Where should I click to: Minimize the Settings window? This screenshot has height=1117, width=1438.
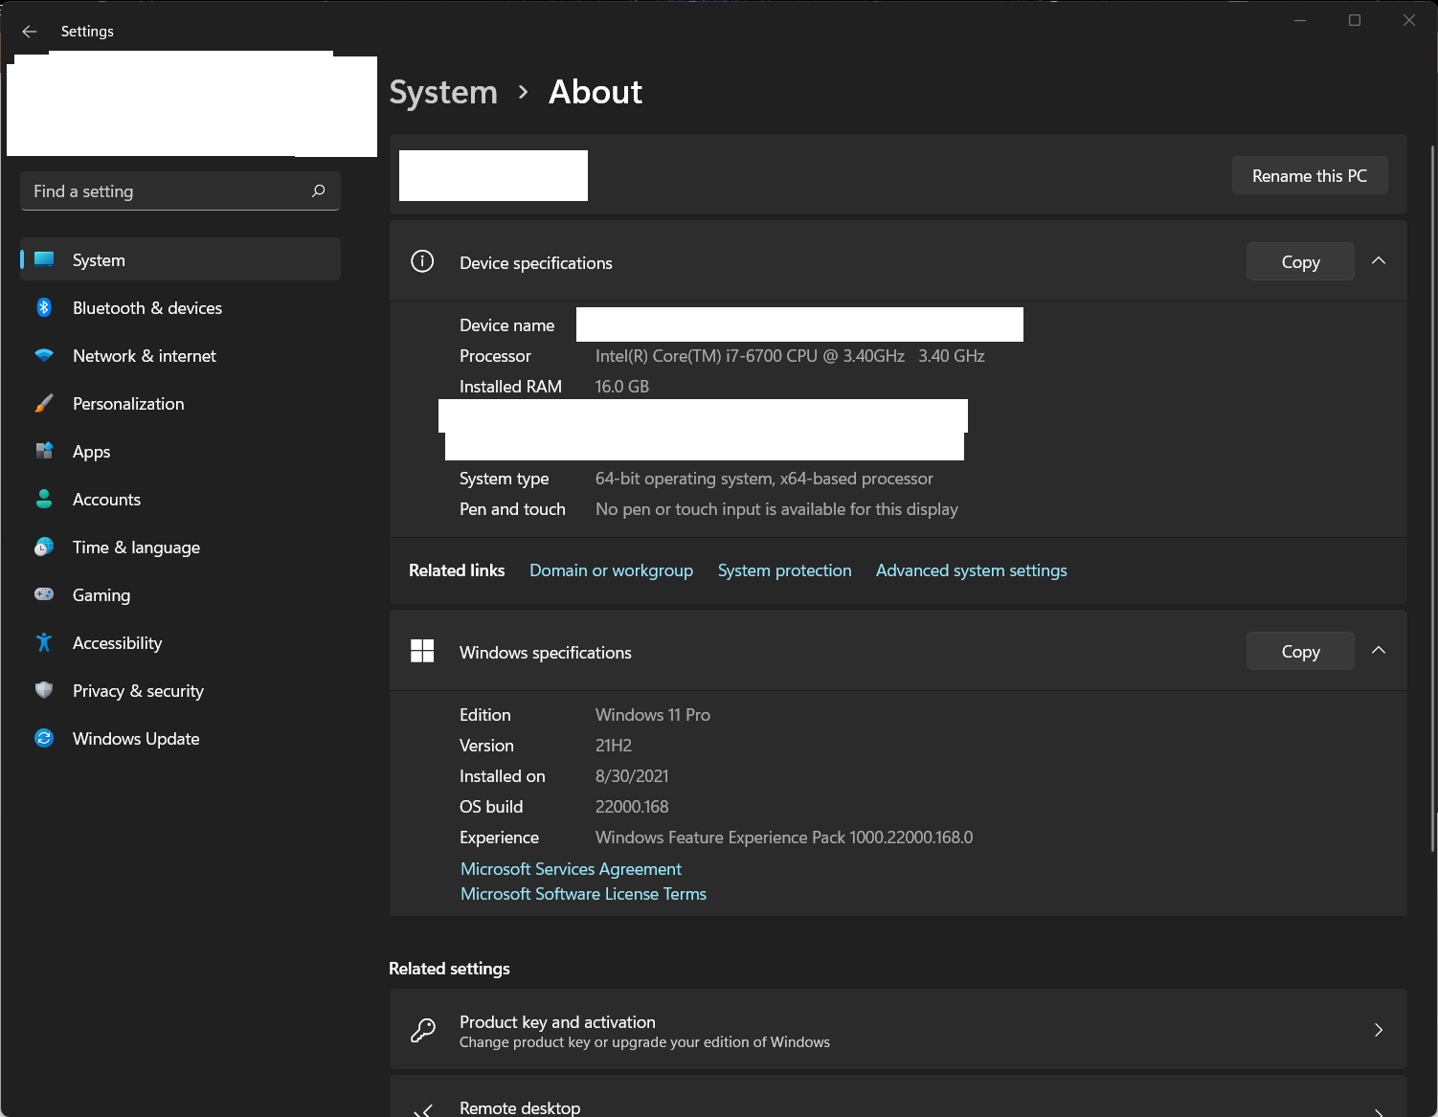click(1300, 20)
